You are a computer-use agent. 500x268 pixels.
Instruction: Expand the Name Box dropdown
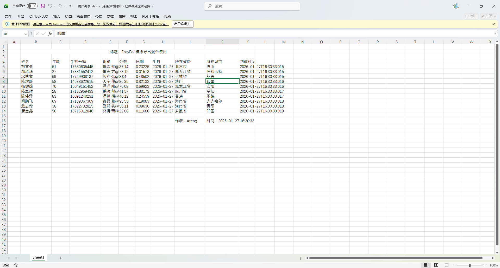tap(26, 34)
